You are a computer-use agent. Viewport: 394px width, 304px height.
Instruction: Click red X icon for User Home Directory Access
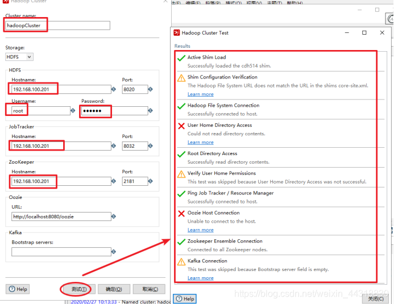tap(181, 126)
